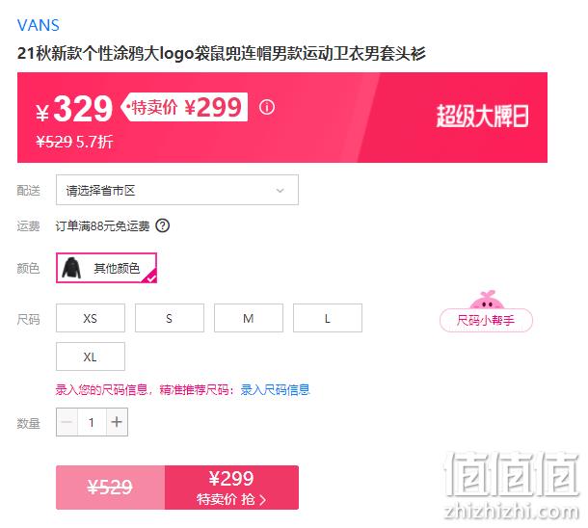Select size S

click(170, 318)
